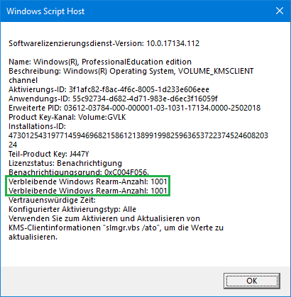
Task: Click the Benachrichtigungsgrund 0xC004F056 line
Action: [79, 172]
